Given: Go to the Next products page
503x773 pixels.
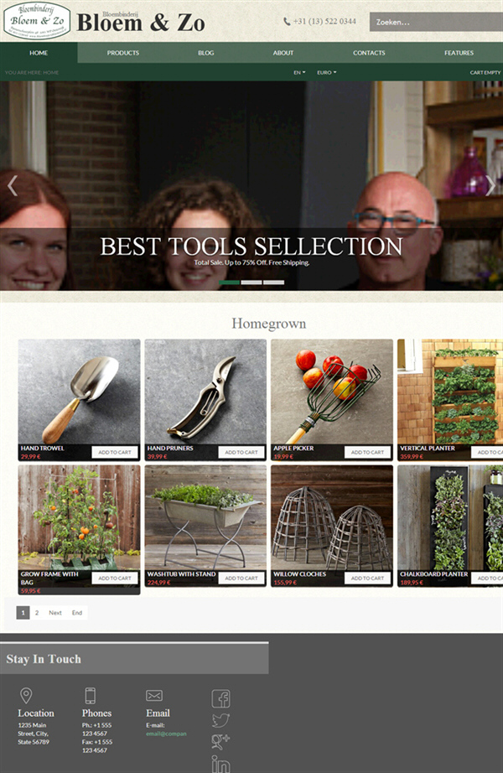Looking at the screenshot, I should pyautogui.click(x=55, y=613).
